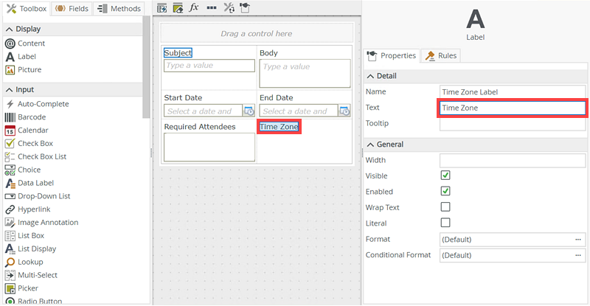Screen dimensions: 590x306
Task: Select the Multi-Select control
Action: pos(31,275)
